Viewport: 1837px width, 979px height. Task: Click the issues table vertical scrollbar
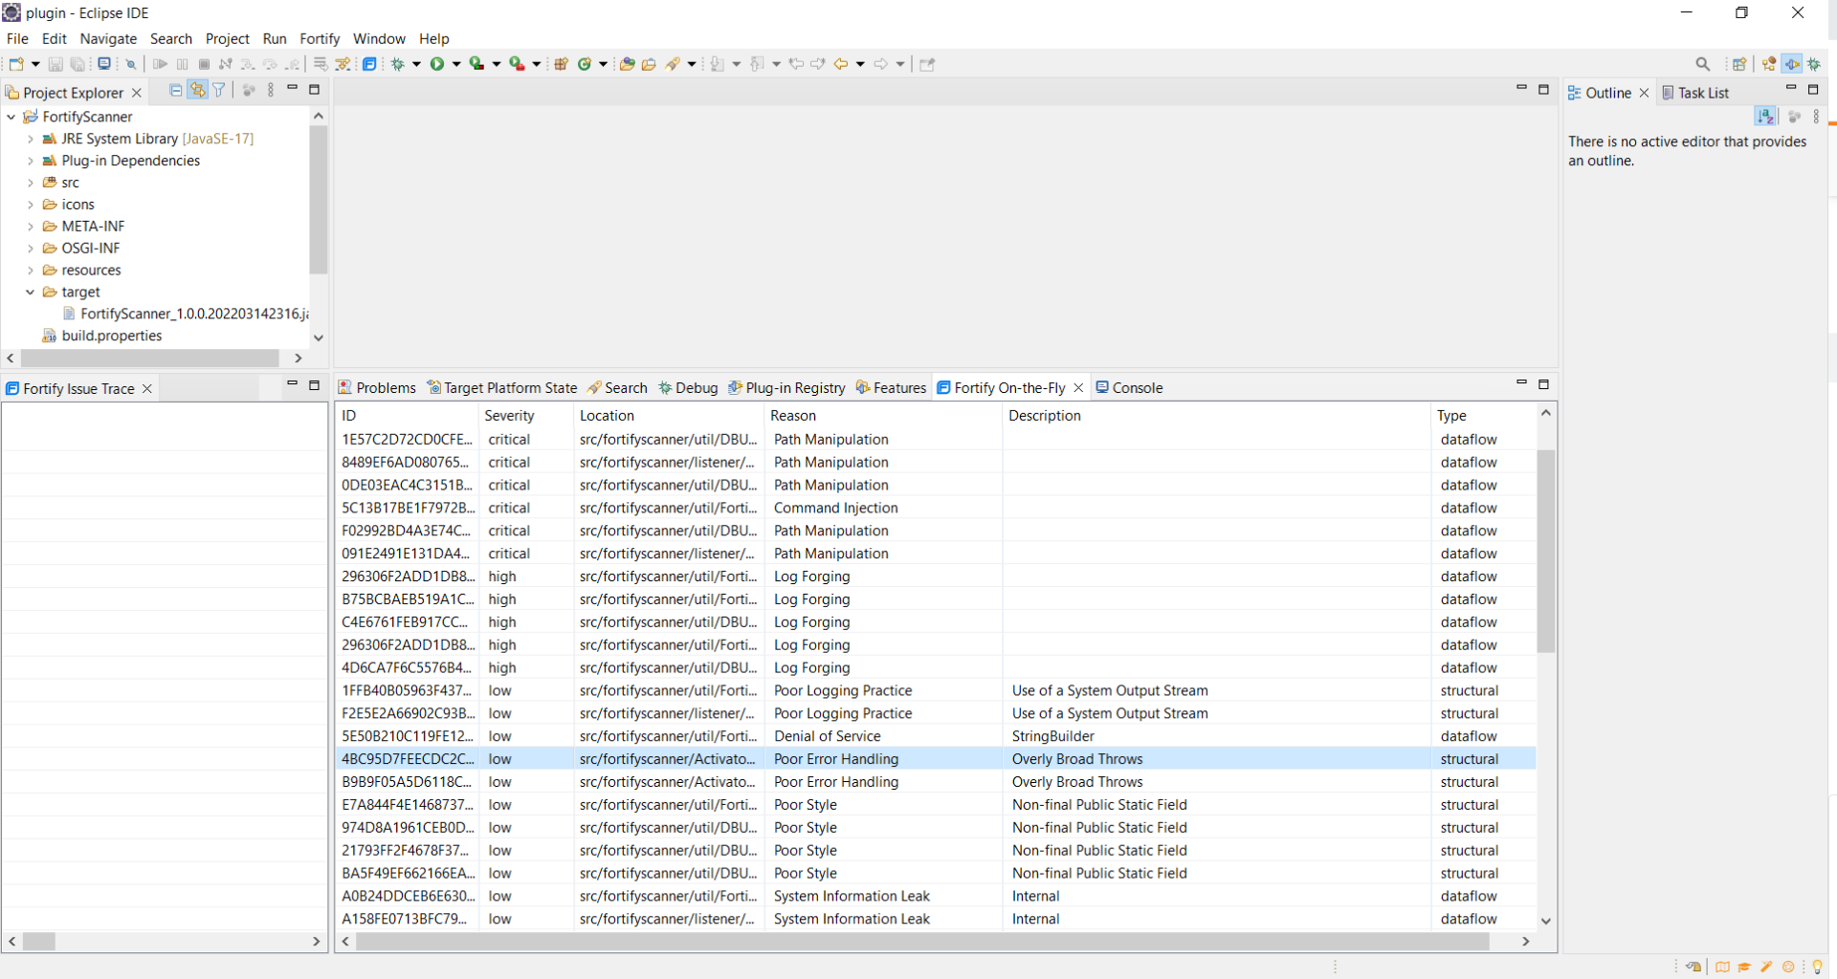(1546, 552)
